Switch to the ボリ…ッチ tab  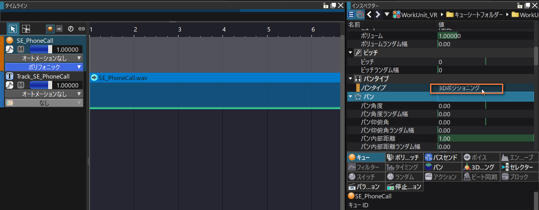[x=404, y=157]
